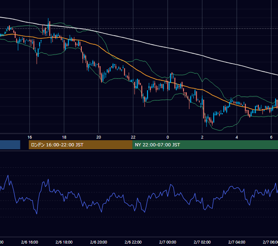Click the hour 2 axis label
This screenshot has width=278, height=246.
[202, 137]
